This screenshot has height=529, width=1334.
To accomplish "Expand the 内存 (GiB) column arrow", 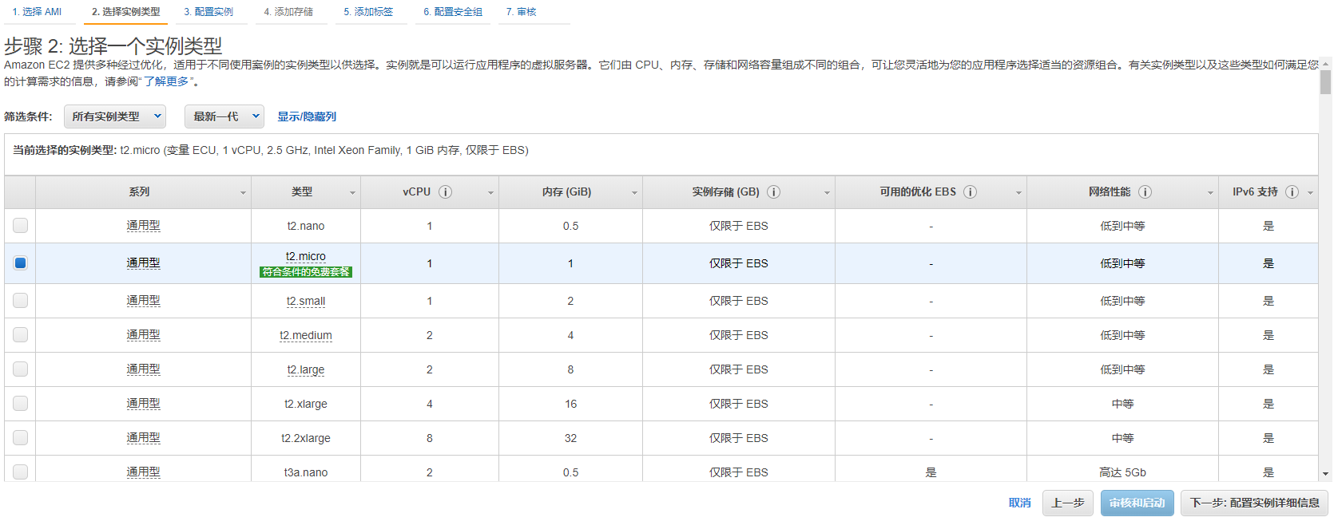I will (x=634, y=193).
